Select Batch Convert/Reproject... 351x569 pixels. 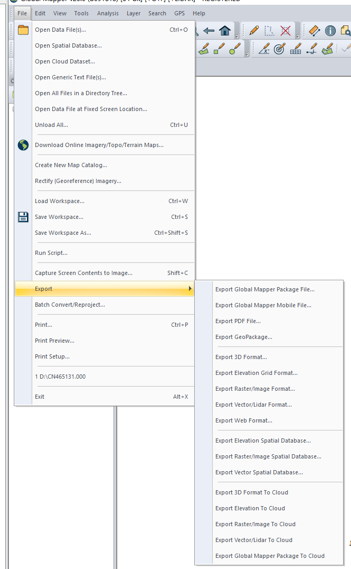pyautogui.click(x=105, y=305)
